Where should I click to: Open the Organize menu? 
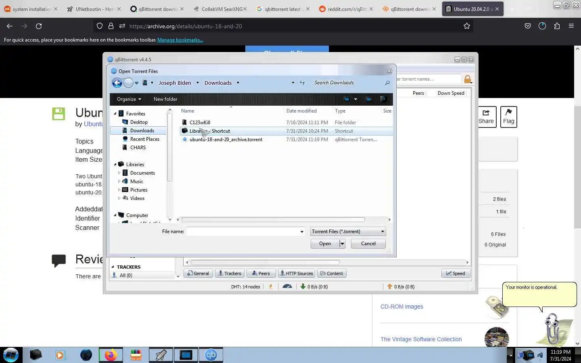(129, 99)
